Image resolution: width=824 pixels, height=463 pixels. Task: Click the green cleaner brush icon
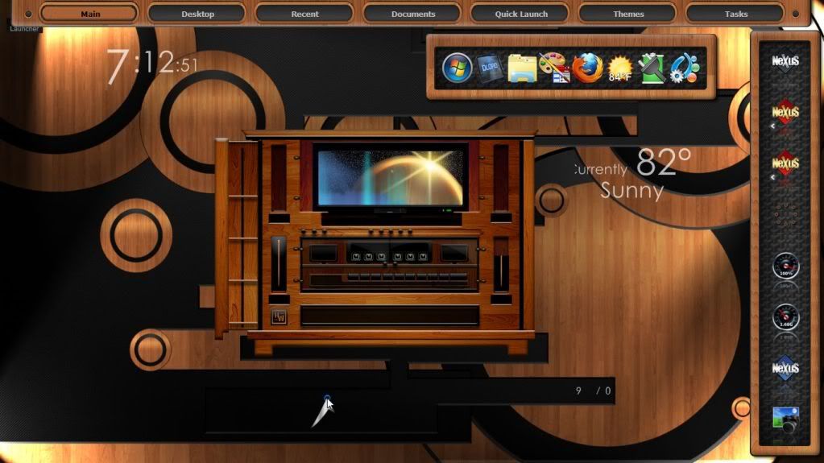(652, 68)
